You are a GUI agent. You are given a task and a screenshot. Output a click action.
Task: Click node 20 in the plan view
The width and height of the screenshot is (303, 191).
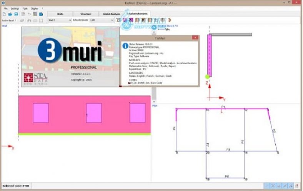208,153
